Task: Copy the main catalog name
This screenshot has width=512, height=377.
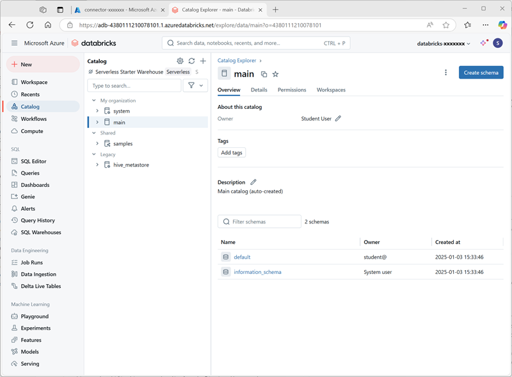Action: coord(264,74)
